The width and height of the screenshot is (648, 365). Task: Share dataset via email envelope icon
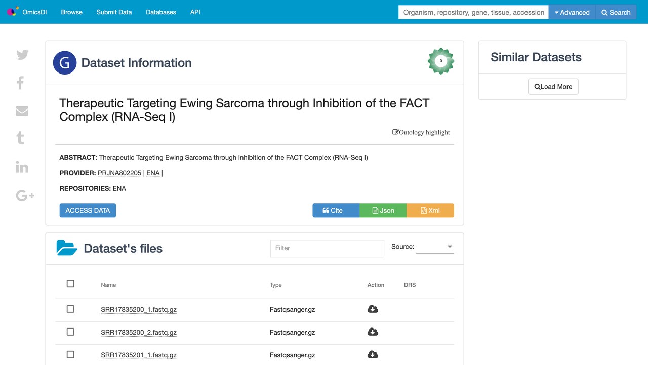(22, 111)
